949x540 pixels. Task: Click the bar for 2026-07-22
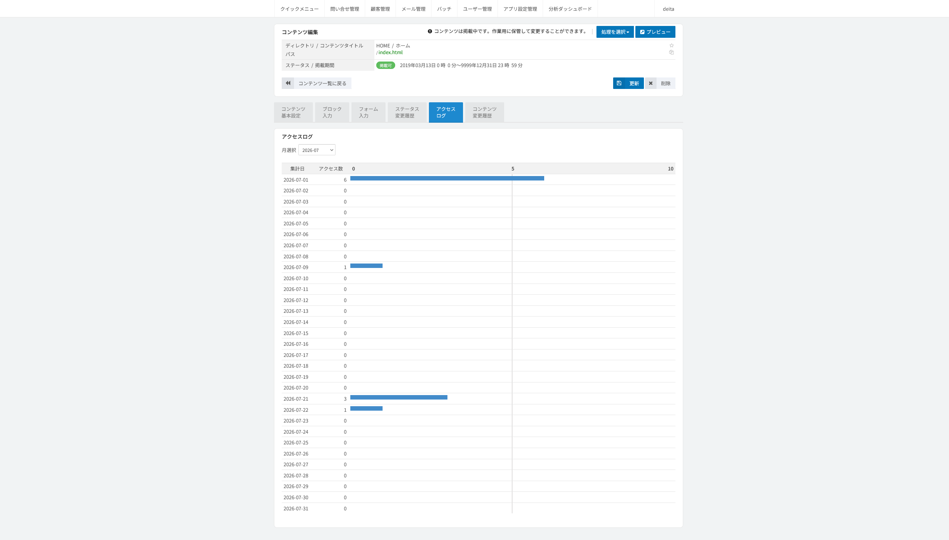[x=366, y=408]
